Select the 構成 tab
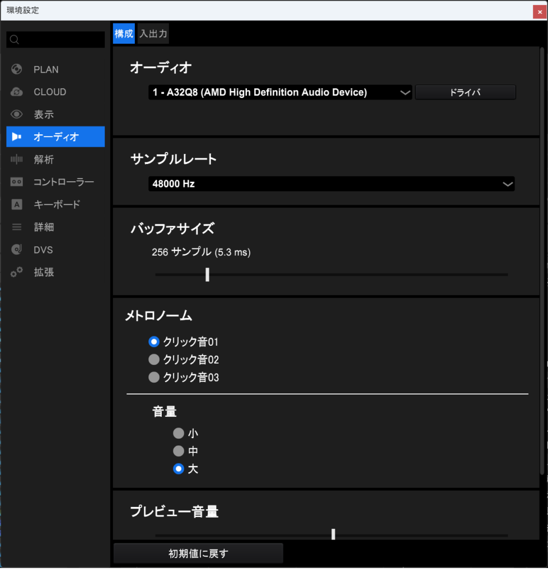548x573 pixels. coord(124,34)
